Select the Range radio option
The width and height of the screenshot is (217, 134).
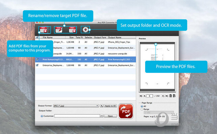(142, 109)
